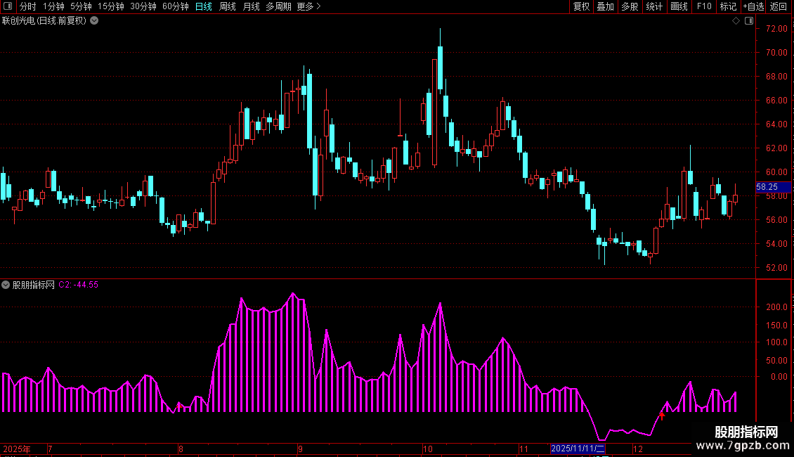The image size is (794, 457).
Task: Click the diamond icon above price axis
Action: [x=736, y=21]
